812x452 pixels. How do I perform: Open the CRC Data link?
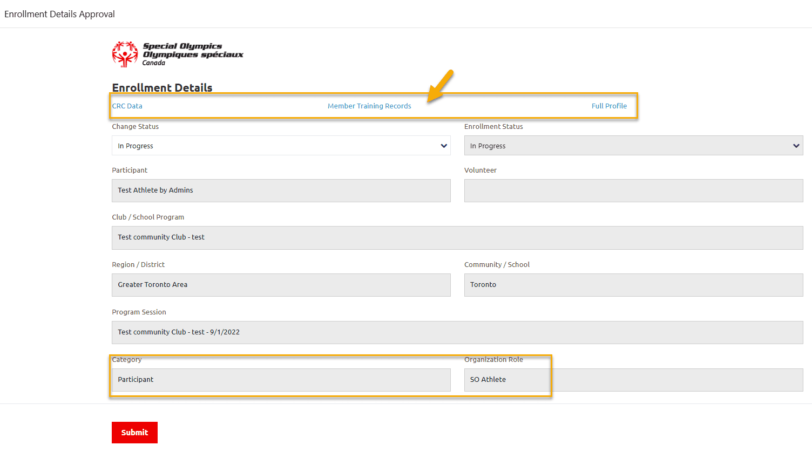[127, 106]
